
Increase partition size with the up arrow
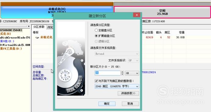(122, 72)
